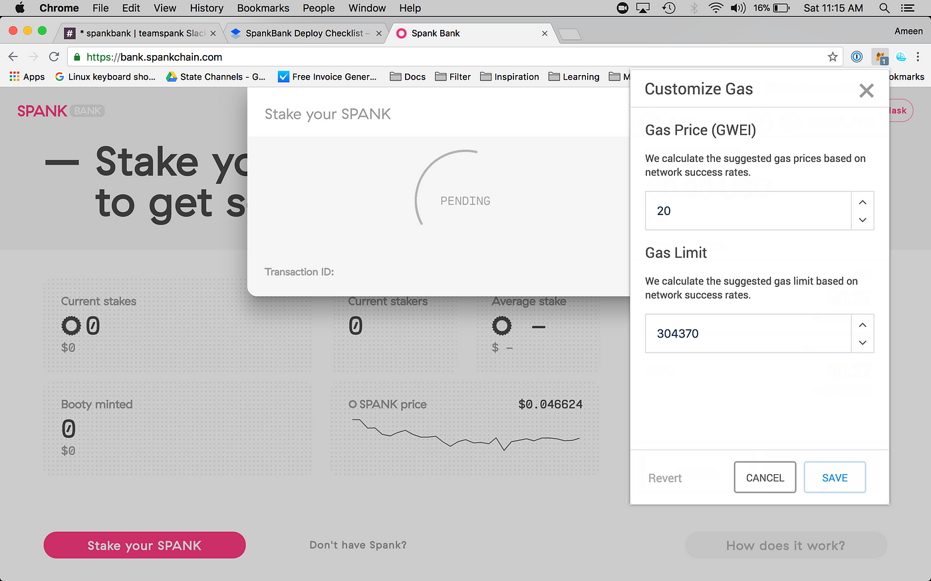Go forward to the next page

[33, 57]
